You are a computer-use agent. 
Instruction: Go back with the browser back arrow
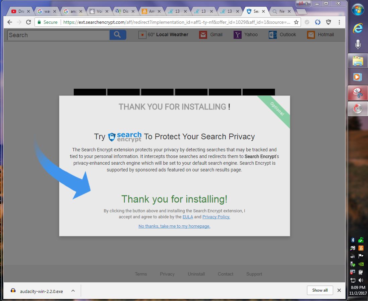pyautogui.click(x=10, y=22)
